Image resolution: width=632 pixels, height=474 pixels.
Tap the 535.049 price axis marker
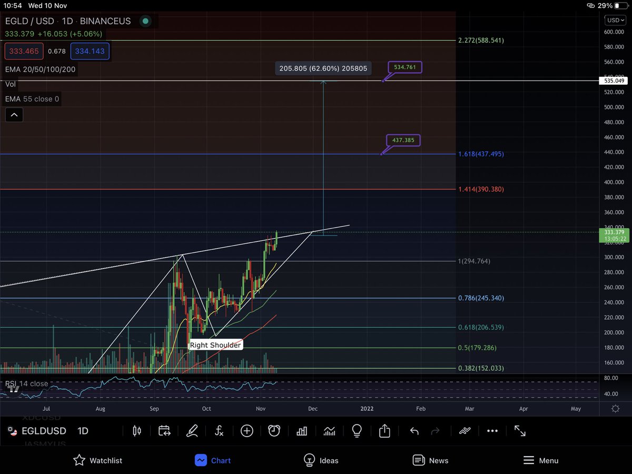pos(615,81)
